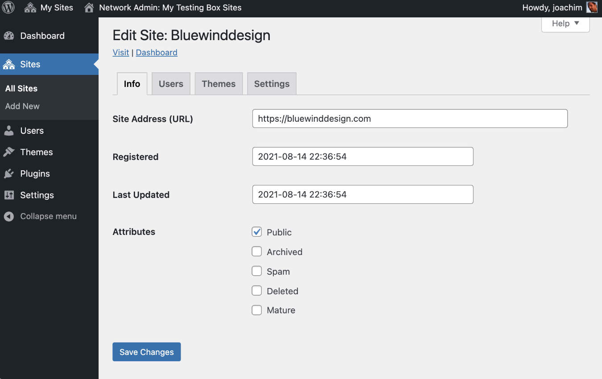Click the Edit Site: Bluewinddesign heading
The height and width of the screenshot is (379, 602).
tap(191, 35)
